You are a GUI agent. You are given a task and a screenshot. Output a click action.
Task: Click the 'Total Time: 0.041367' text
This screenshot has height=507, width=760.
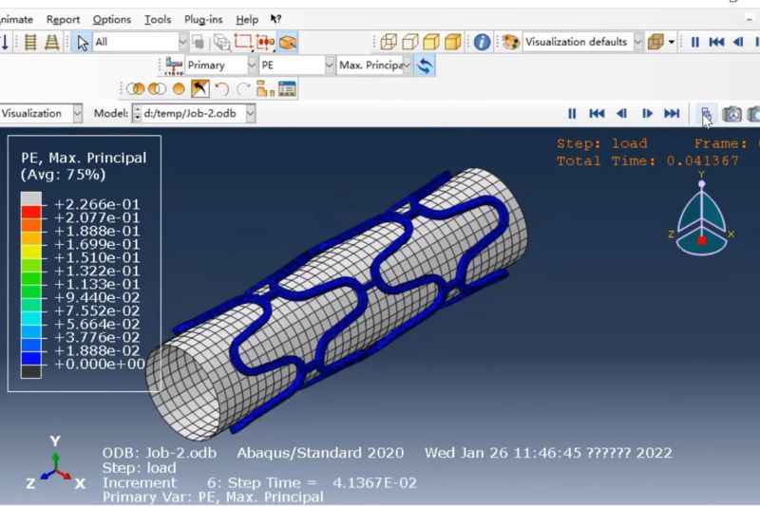tap(648, 160)
